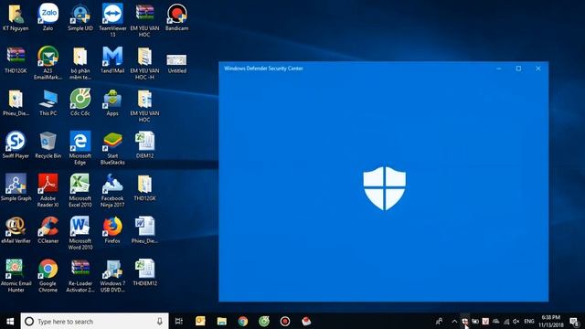Launch CCleaner from the desktop
Screen dimensions: 585x329
48,230
